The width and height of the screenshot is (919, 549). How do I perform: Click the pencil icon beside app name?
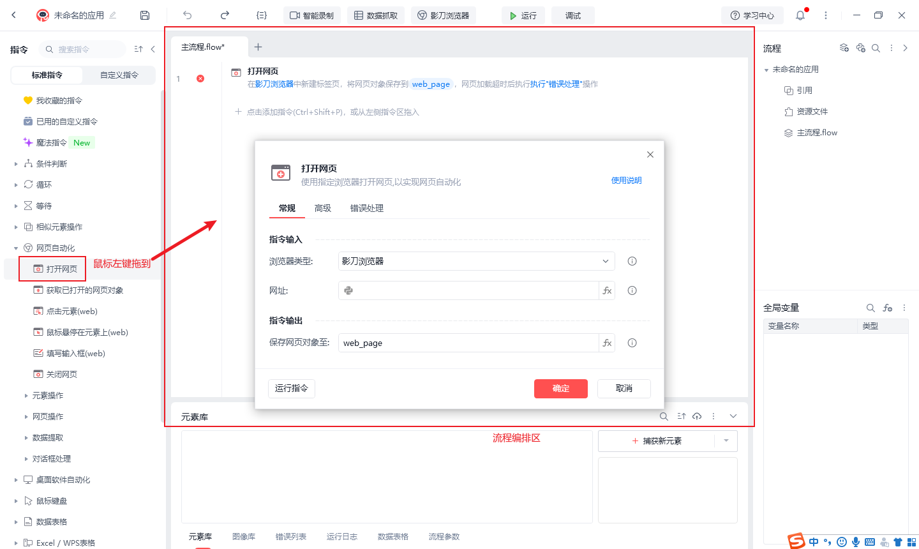[x=113, y=15]
